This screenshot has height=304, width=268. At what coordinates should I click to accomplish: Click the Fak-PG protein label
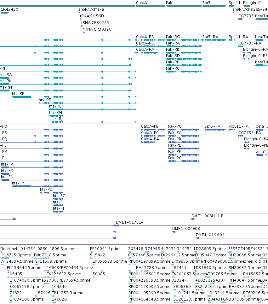pyautogui.click(x=175, y=126)
